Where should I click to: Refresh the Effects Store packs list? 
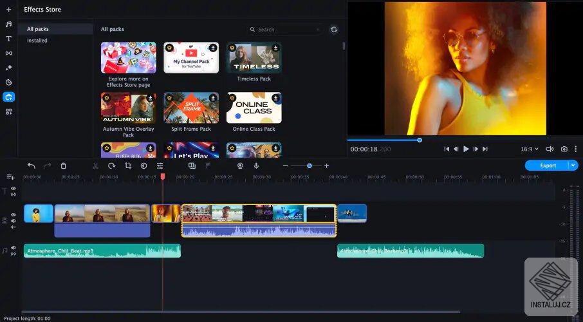334,30
